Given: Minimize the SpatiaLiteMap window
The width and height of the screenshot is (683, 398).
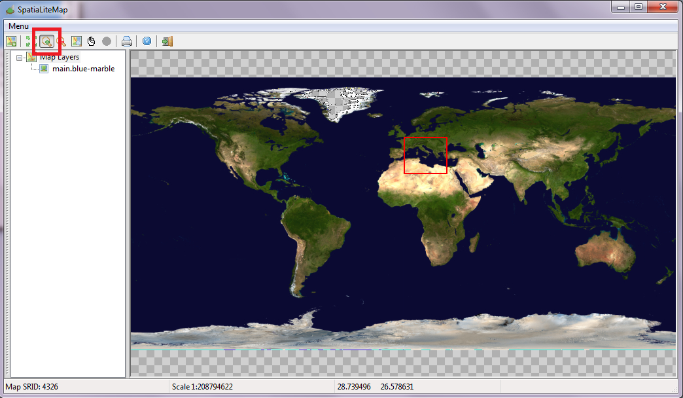Looking at the screenshot, I should pyautogui.click(x=621, y=7).
